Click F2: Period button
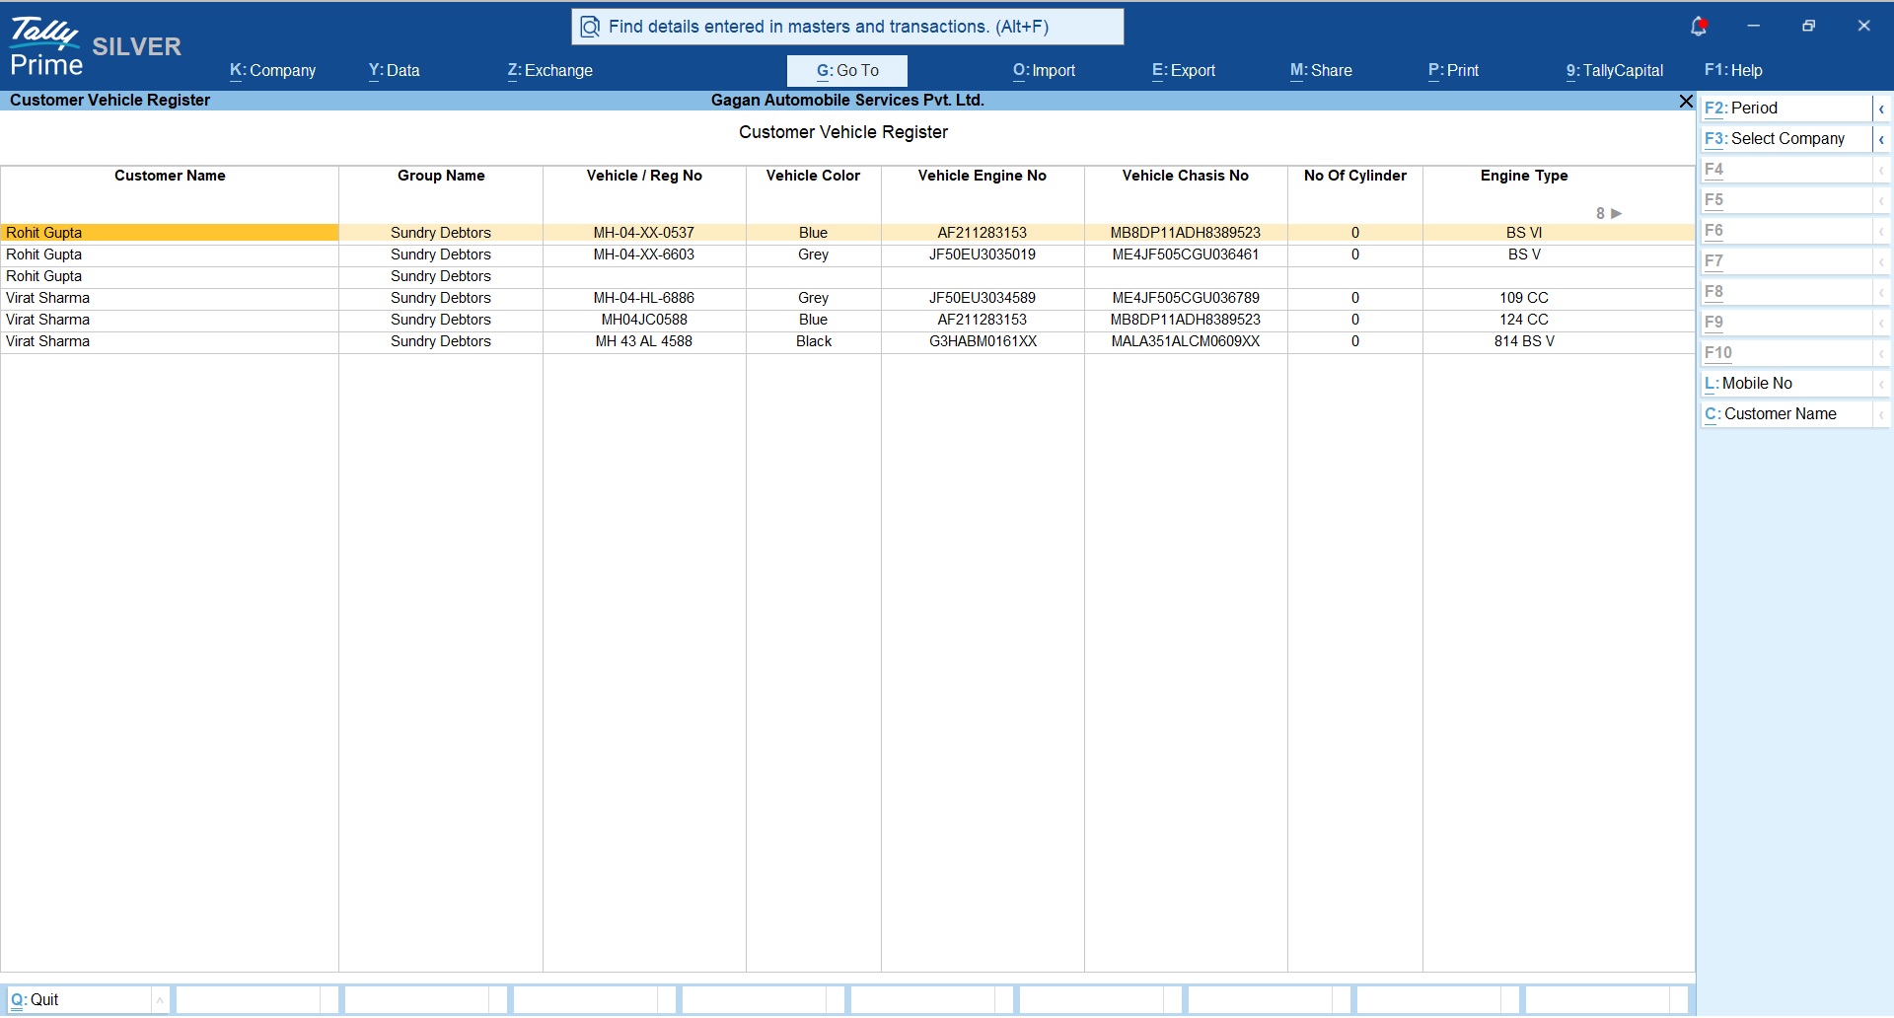The image size is (1894, 1018). (x=1786, y=109)
